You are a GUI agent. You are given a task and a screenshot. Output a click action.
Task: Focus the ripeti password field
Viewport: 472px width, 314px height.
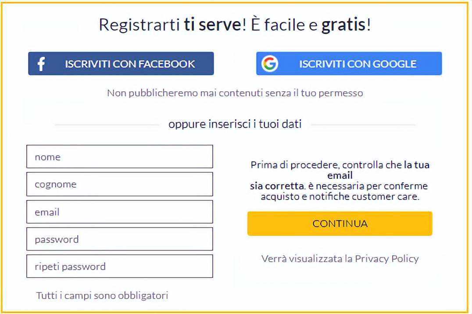tap(119, 266)
